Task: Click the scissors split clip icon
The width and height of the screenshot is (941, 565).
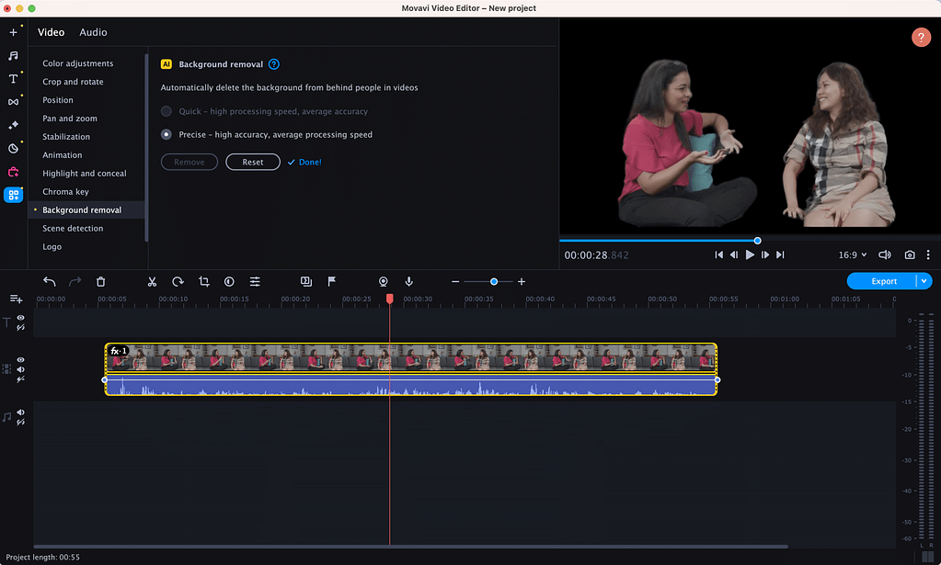Action: [x=153, y=282]
